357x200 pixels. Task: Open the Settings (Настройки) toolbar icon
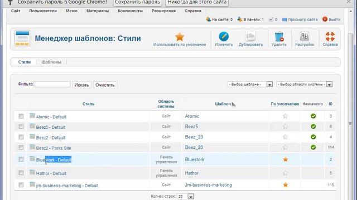(x=305, y=37)
